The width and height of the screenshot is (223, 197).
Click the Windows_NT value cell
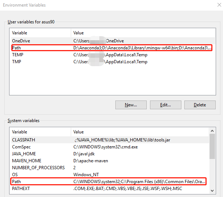[86, 175]
